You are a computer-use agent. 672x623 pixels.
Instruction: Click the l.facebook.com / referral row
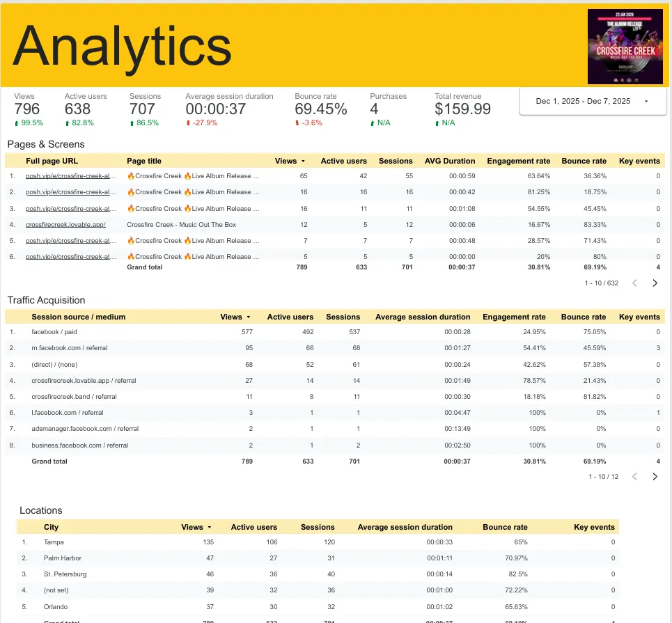point(335,413)
